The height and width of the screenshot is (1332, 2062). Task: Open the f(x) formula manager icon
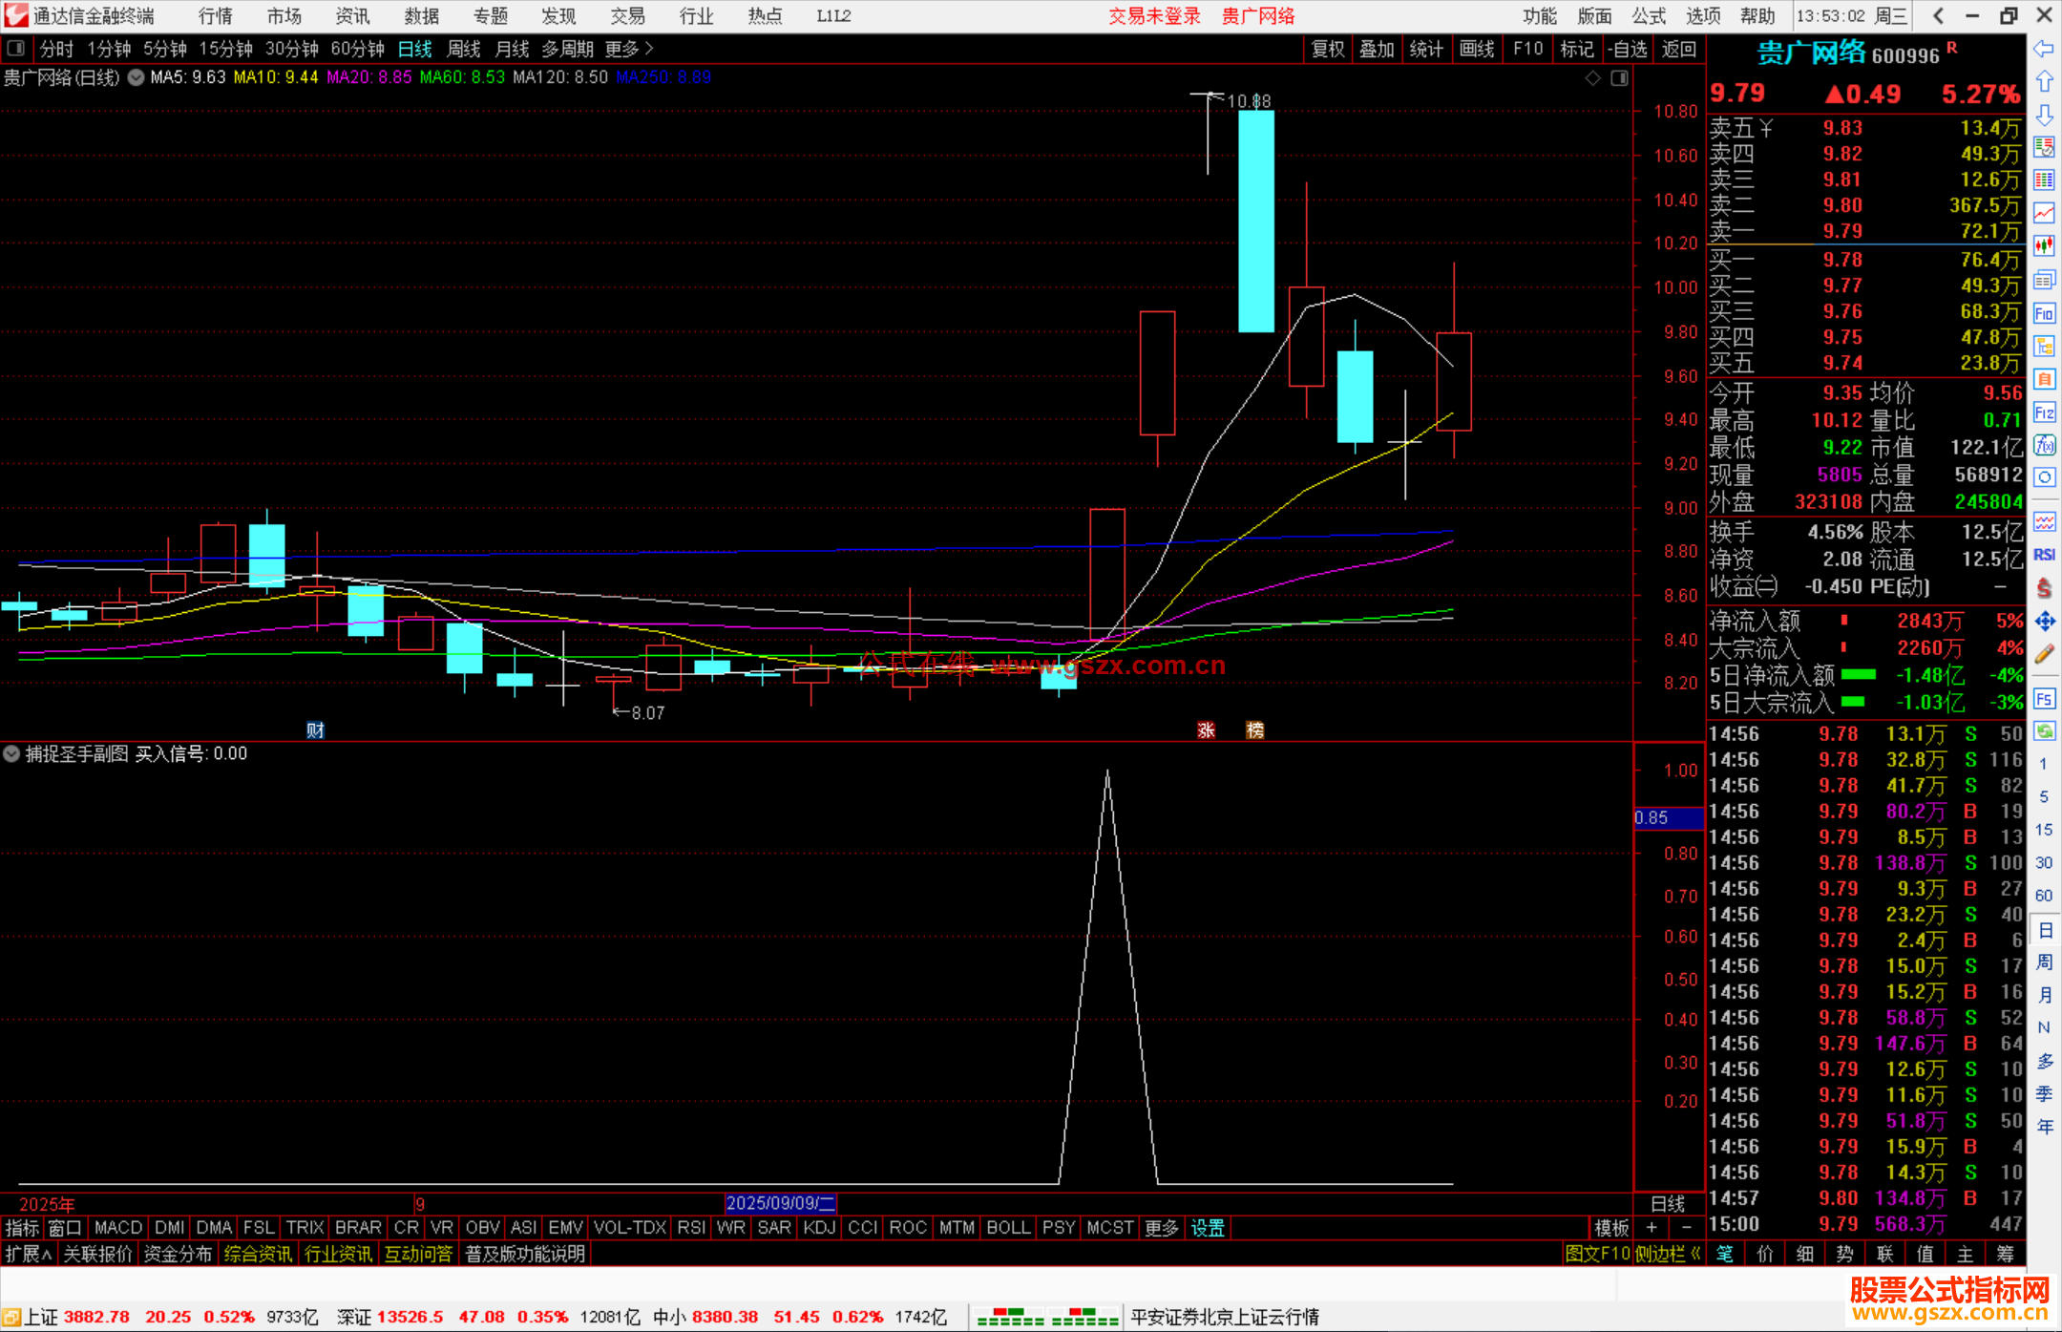[x=2044, y=445]
